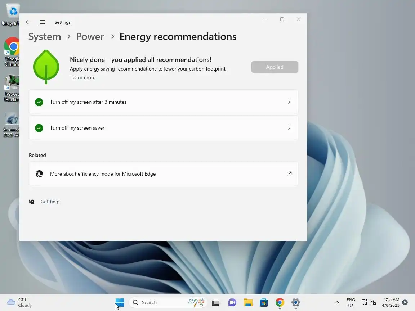Click the Microsoft Edge logo icon
The image size is (415, 311).
[39, 174]
